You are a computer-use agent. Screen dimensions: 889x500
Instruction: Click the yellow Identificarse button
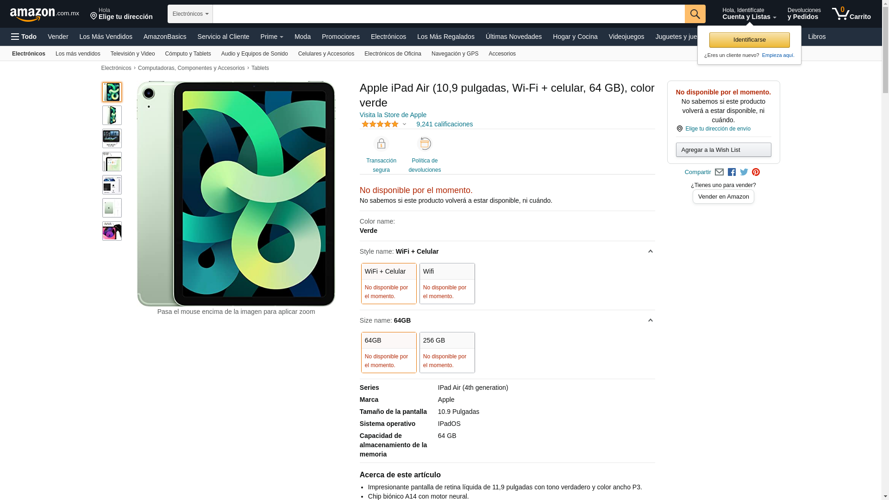[749, 40]
